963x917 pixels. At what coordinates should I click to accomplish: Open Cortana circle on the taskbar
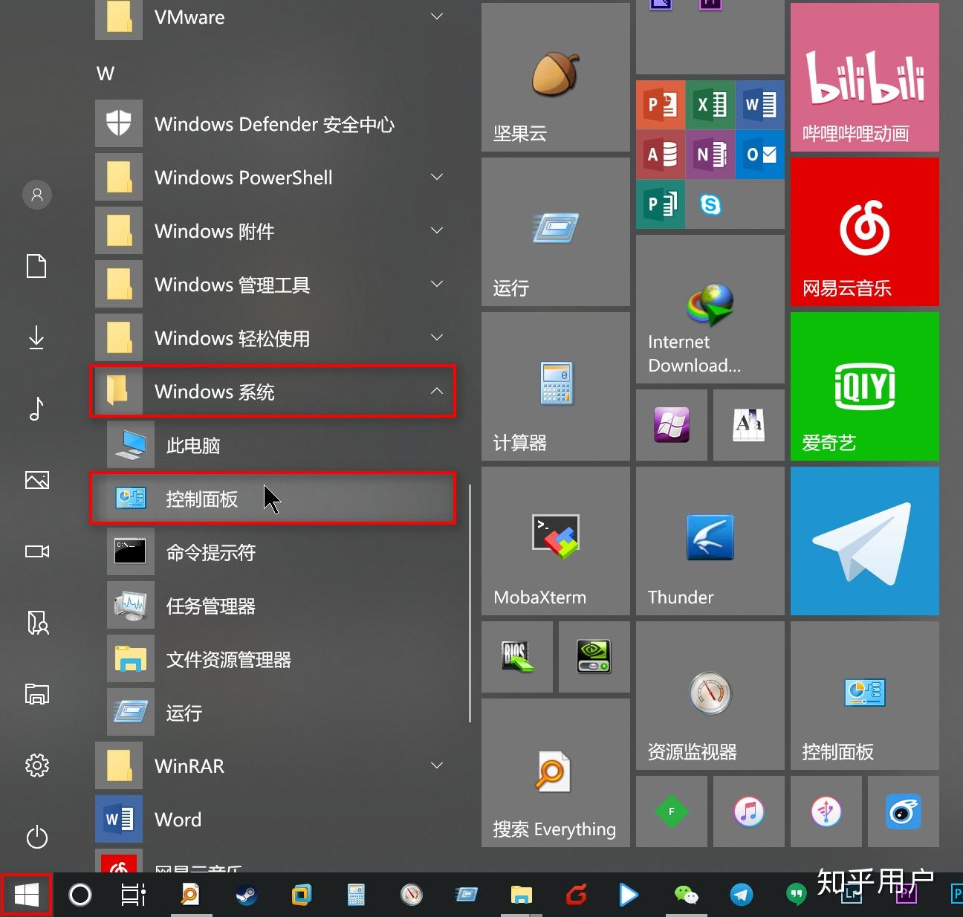[x=80, y=895]
